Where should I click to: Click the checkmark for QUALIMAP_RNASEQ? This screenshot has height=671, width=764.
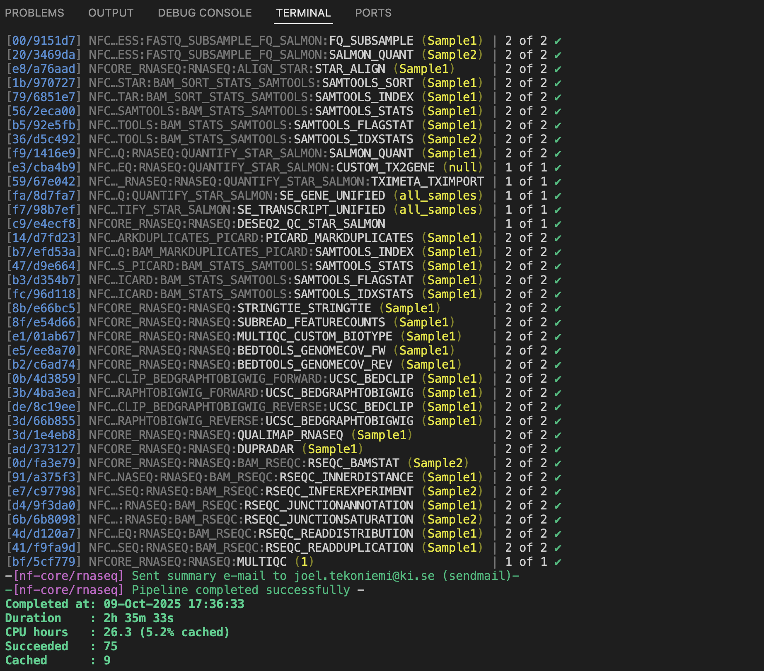tap(558, 435)
